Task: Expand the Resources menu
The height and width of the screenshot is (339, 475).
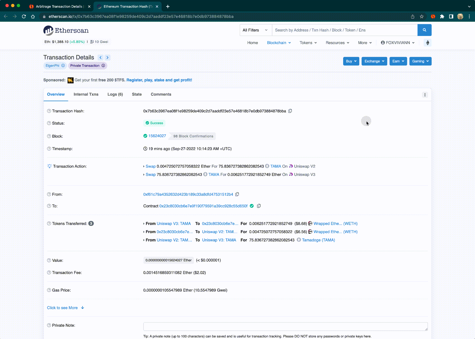Action: click(337, 43)
